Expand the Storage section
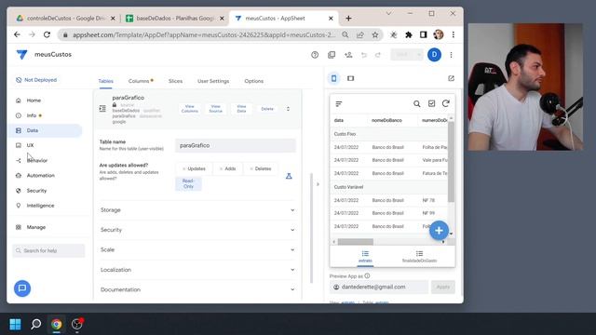The width and height of the screenshot is (596, 335). (x=196, y=210)
